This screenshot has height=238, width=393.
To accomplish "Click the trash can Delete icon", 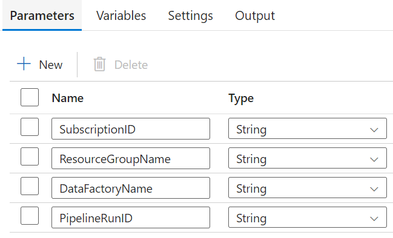I will pyautogui.click(x=99, y=64).
